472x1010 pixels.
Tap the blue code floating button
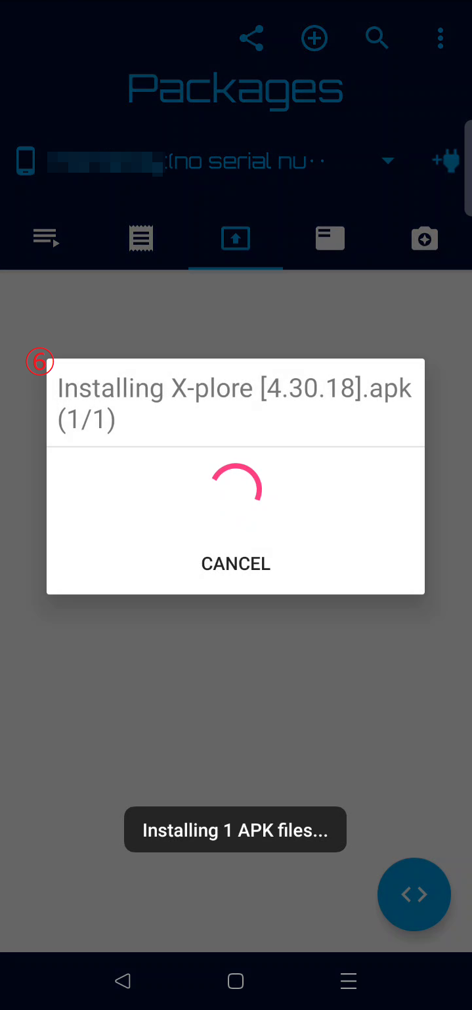pyautogui.click(x=414, y=894)
